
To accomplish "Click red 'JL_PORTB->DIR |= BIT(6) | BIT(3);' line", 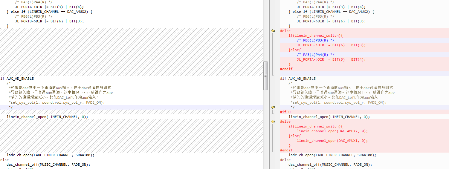I will tap(331, 45).
